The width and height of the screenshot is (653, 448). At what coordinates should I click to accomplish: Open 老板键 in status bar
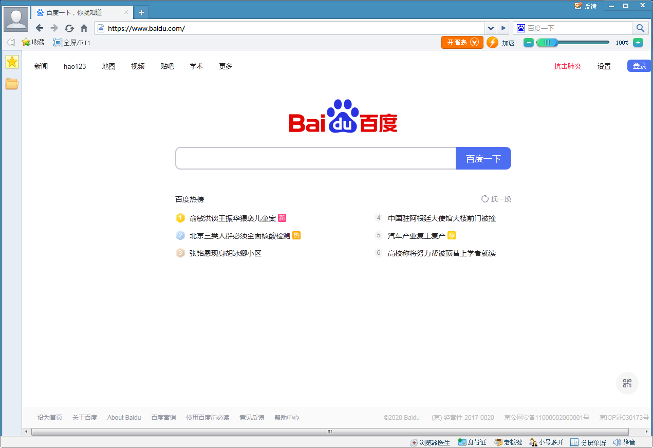point(509,442)
